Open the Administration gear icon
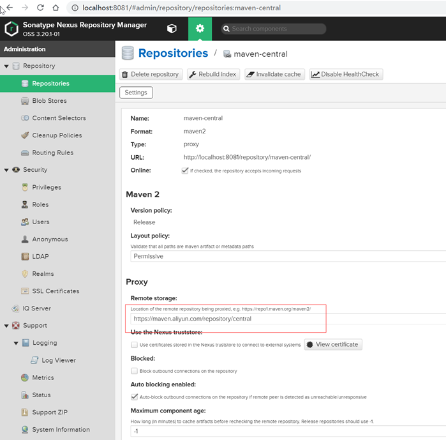Image resolution: width=446 pixels, height=440 pixels. (x=200, y=29)
